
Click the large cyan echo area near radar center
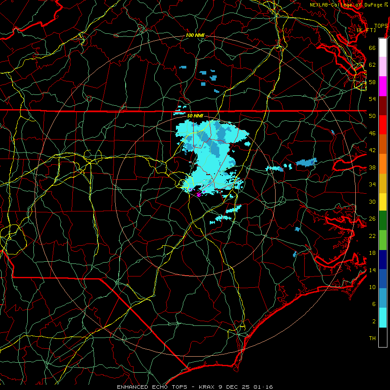[211, 157]
